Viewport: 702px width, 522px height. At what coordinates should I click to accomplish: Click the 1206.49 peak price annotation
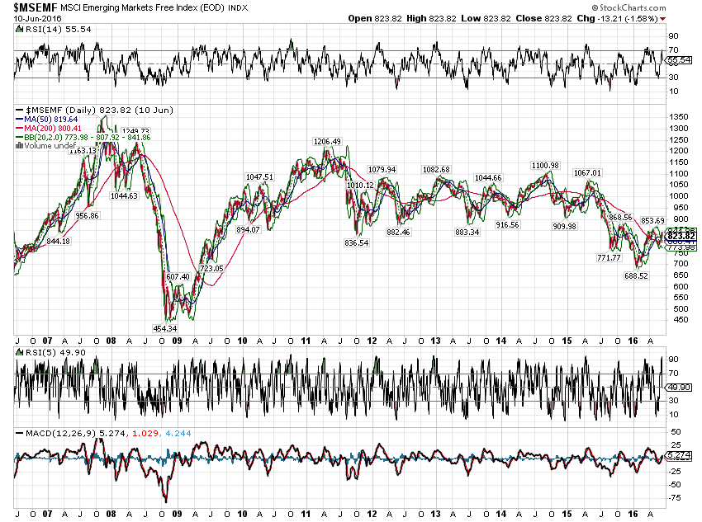tap(327, 141)
